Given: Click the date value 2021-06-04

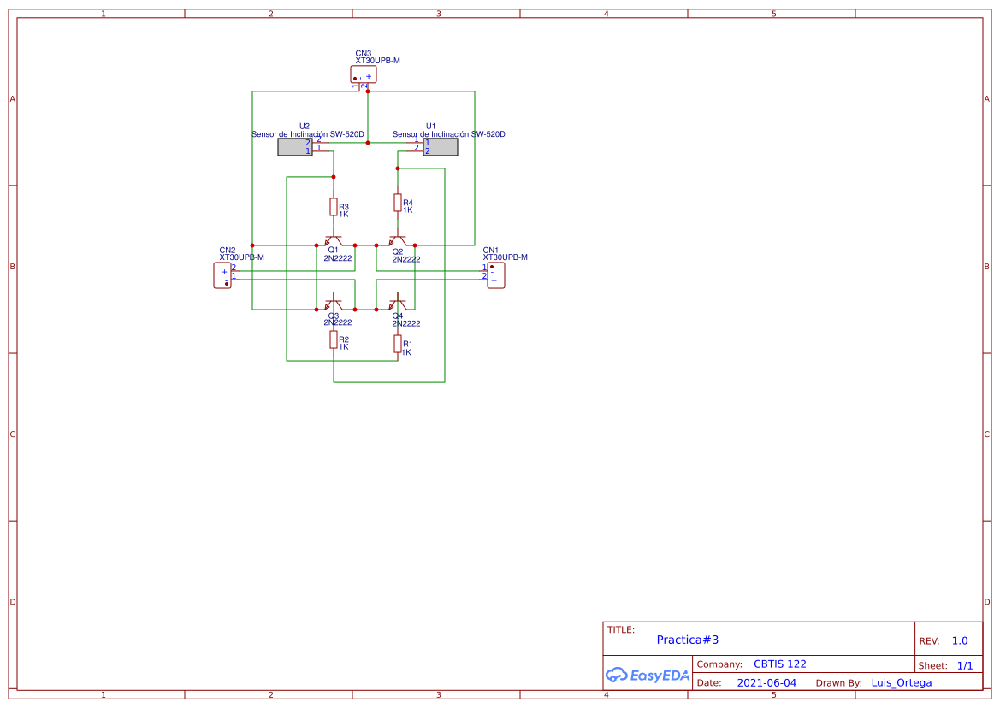Looking at the screenshot, I should pos(766,681).
